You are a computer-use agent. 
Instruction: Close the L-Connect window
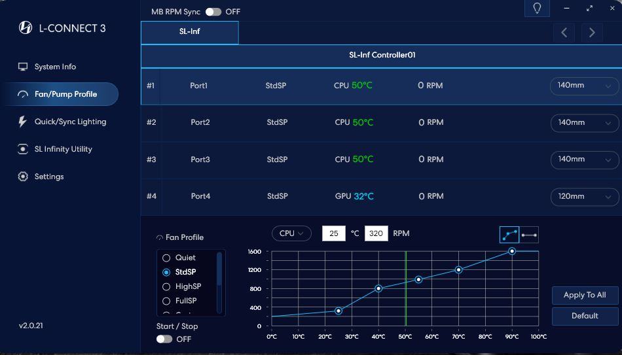(612, 8)
